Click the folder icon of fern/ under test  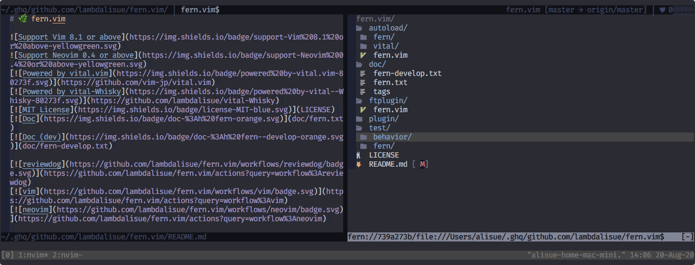(x=364, y=146)
